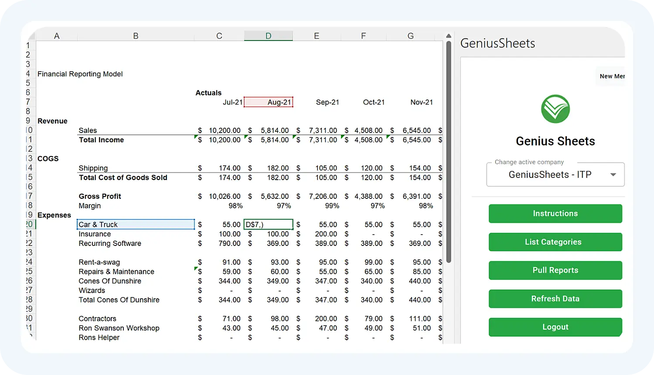Select column F header
Viewport: 654px width, 375px height.
click(x=364, y=36)
